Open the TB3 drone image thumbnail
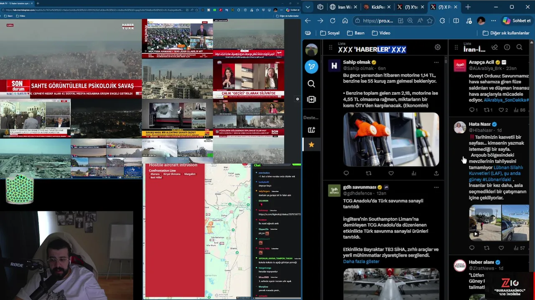The image size is (535, 300). [391, 284]
